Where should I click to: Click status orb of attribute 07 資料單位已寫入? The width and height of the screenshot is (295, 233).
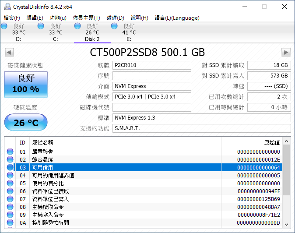(x=10, y=199)
